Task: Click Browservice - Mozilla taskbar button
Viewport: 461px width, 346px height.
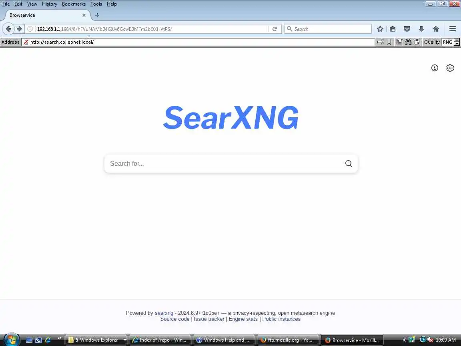Action: point(352,340)
